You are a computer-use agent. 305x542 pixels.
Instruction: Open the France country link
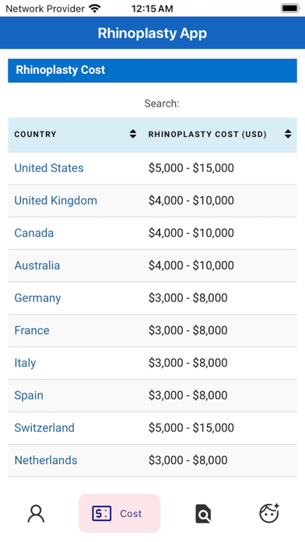(x=32, y=330)
